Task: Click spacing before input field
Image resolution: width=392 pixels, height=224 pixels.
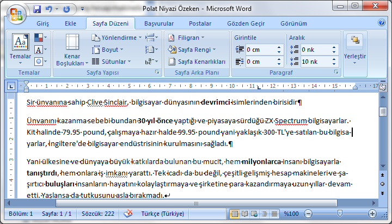Action: coord(315,50)
